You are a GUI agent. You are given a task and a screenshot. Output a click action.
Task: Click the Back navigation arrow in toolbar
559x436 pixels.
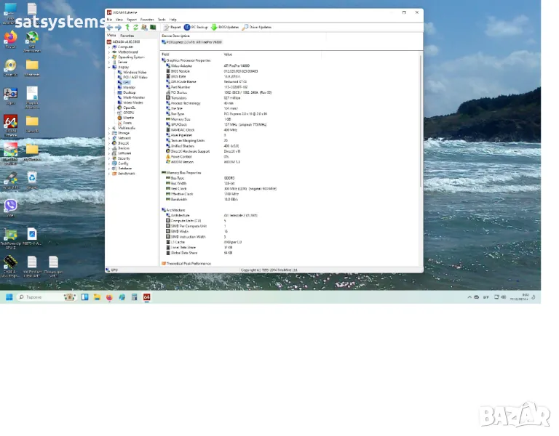coord(110,27)
